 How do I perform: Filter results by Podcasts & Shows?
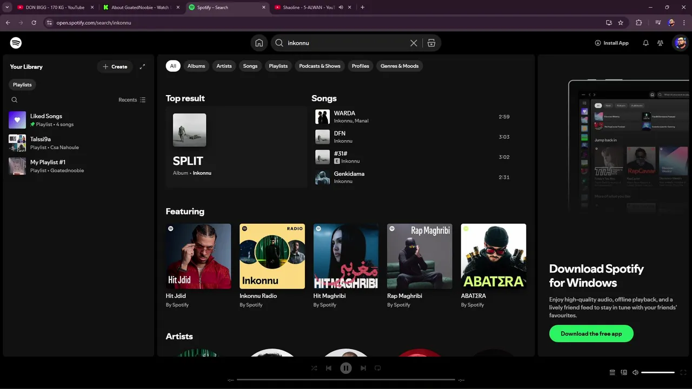tap(320, 66)
